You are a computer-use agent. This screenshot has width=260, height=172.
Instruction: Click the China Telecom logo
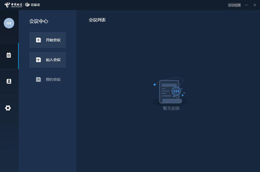tap(13, 5)
